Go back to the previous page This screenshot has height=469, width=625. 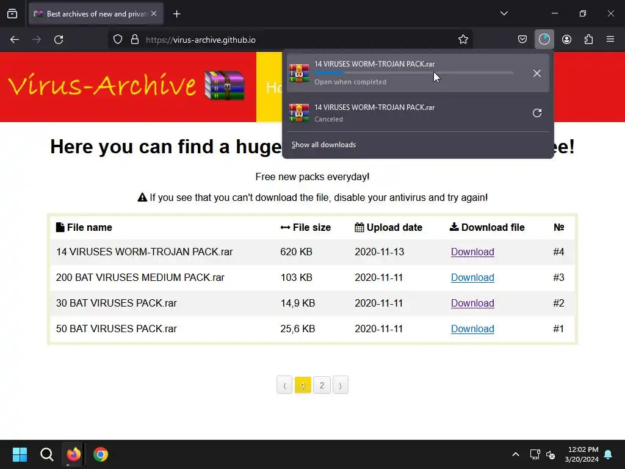point(15,40)
